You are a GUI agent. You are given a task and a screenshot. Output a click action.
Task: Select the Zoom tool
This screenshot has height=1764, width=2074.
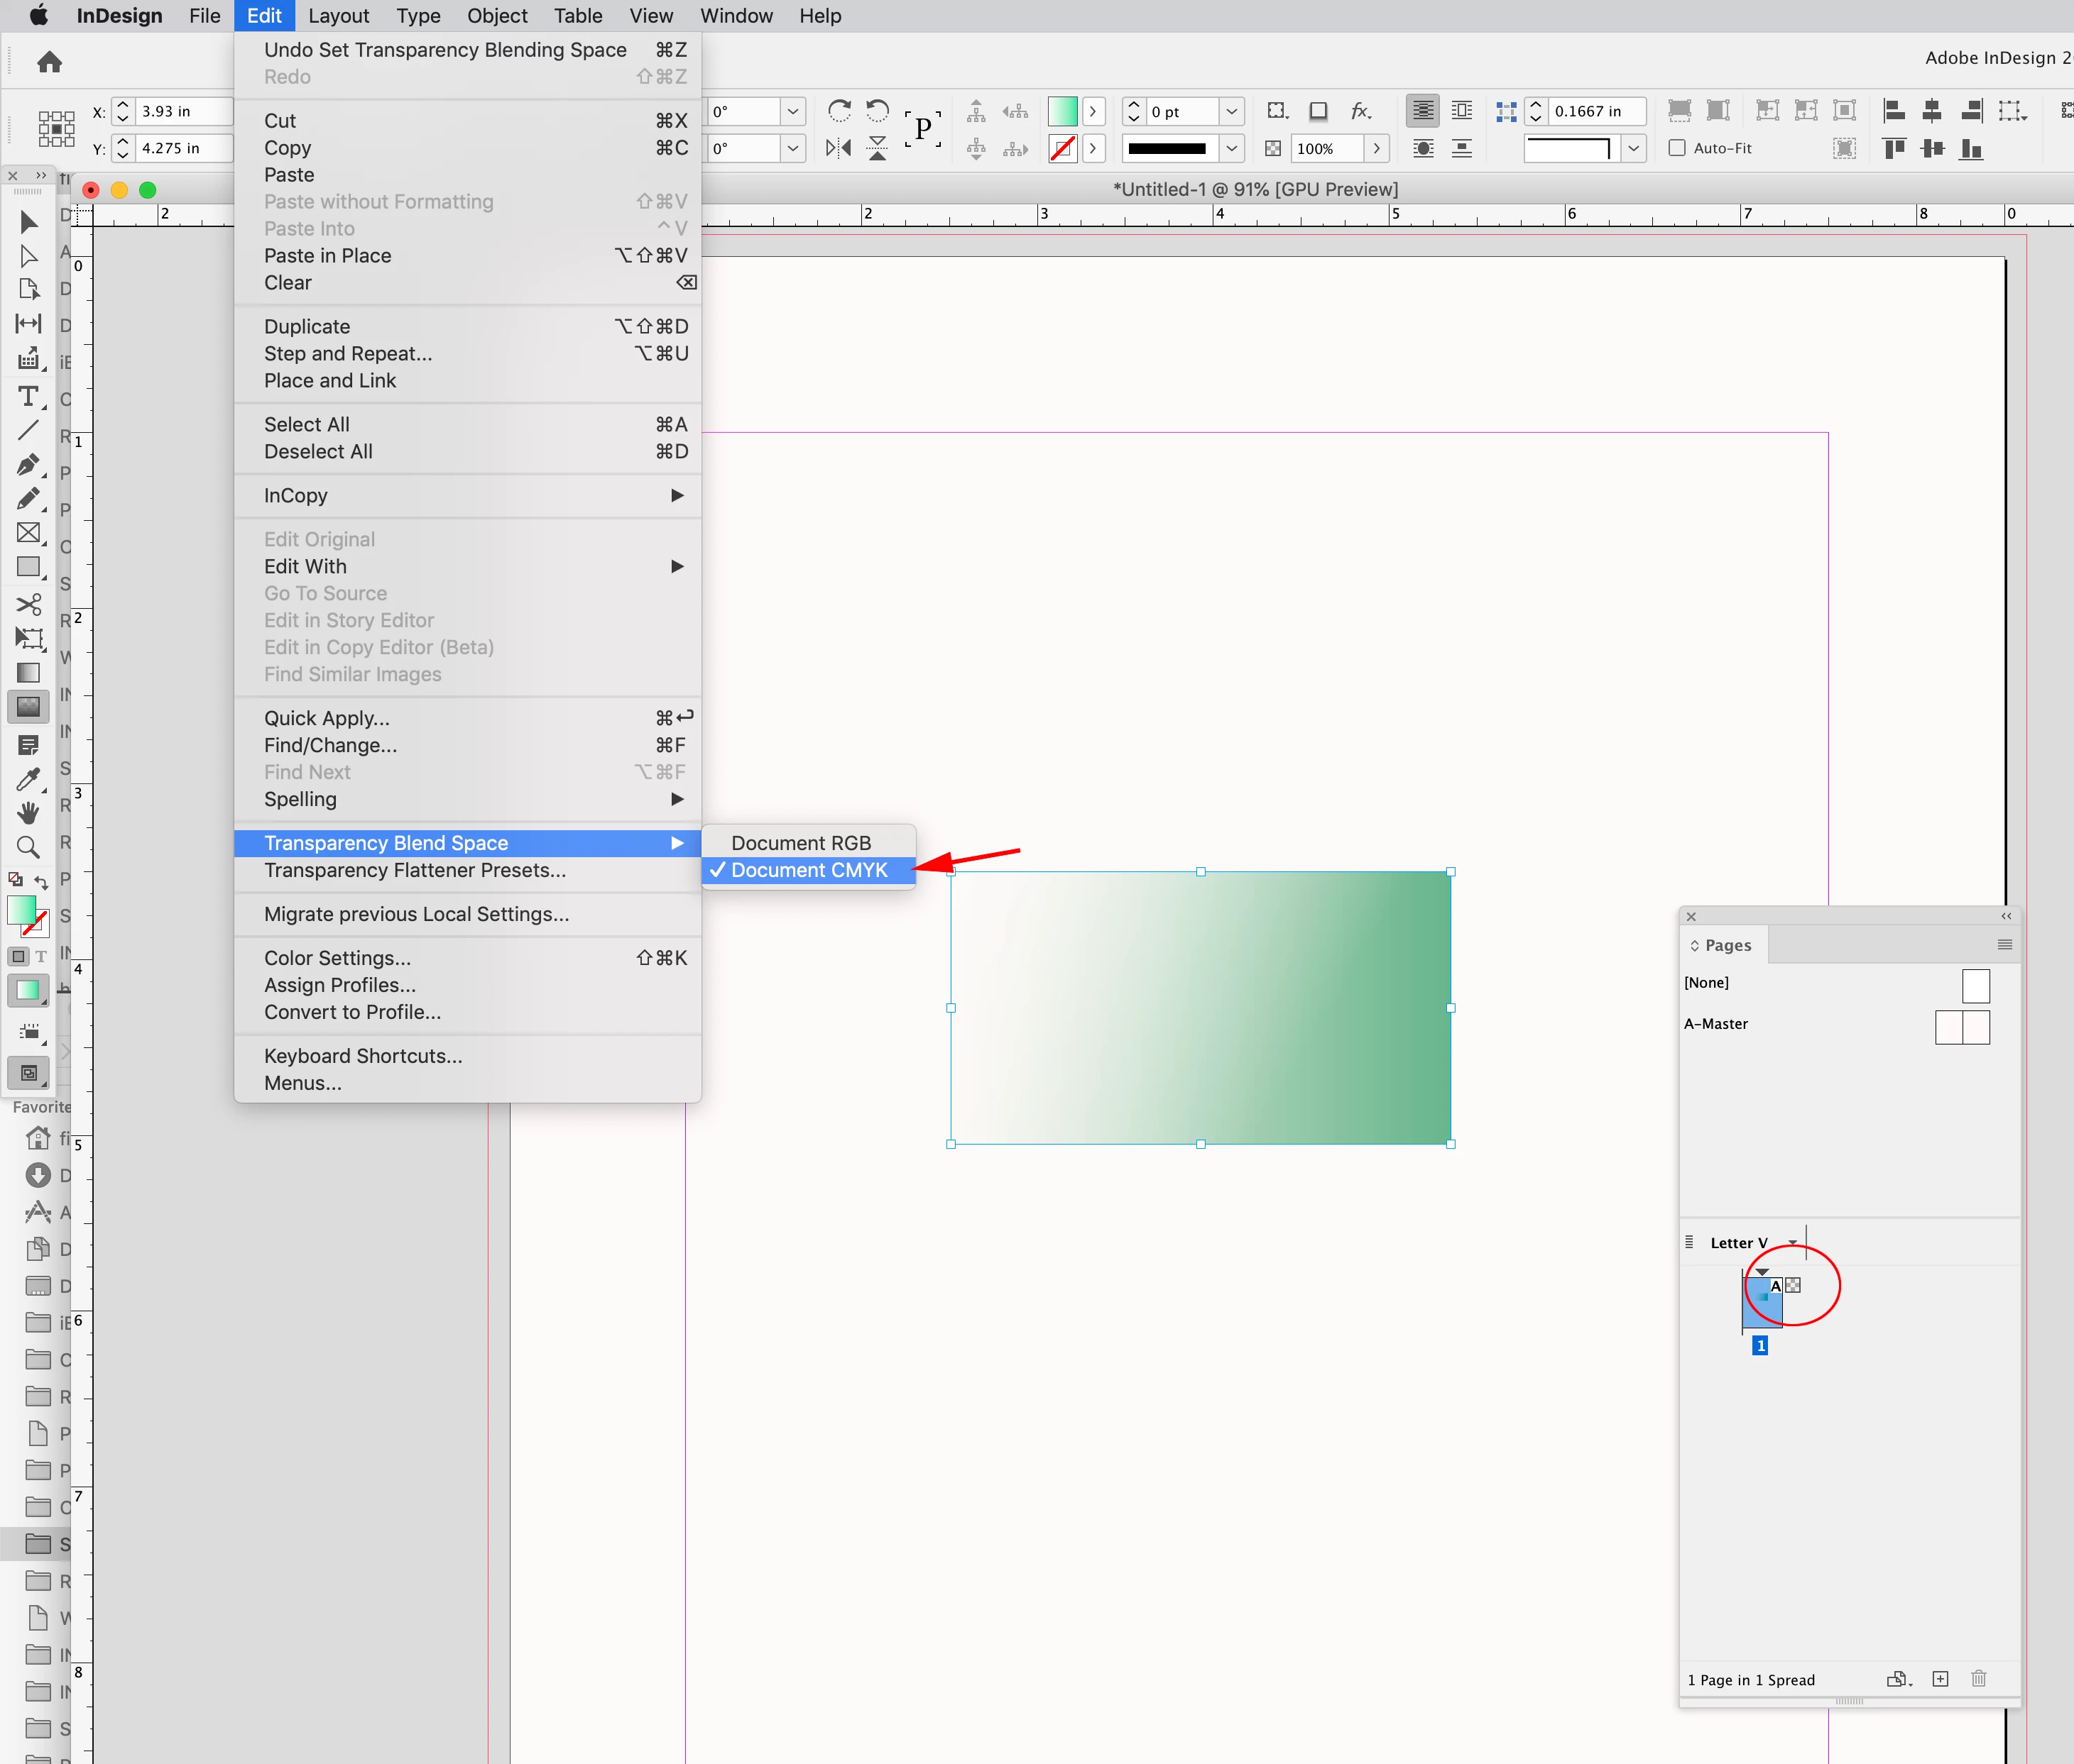(x=28, y=848)
